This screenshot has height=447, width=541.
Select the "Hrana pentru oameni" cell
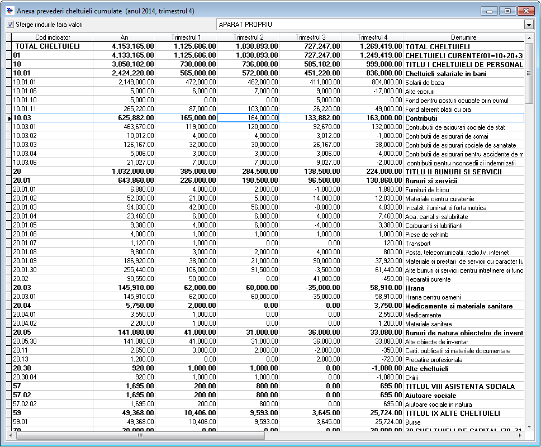[464, 297]
